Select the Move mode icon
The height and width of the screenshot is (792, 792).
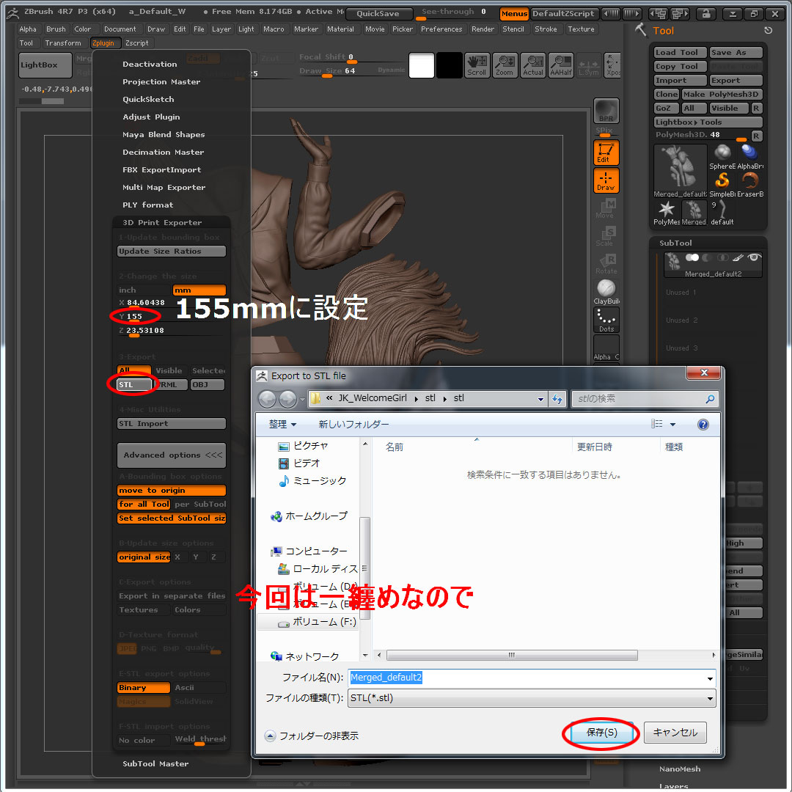(x=606, y=208)
